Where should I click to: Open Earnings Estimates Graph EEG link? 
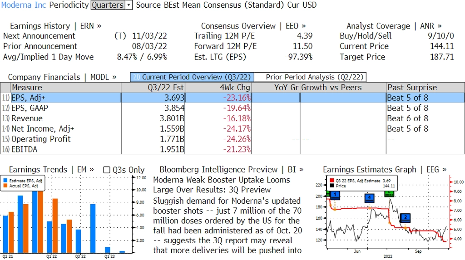point(385,170)
